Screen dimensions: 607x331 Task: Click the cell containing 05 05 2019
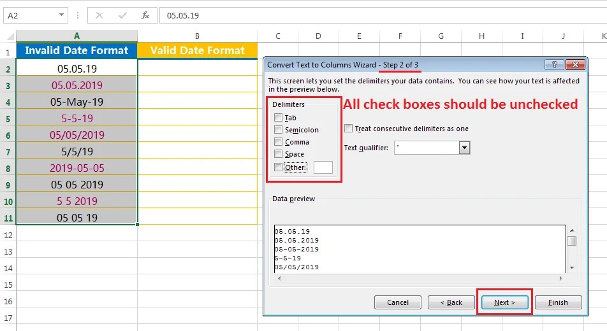[x=77, y=185]
